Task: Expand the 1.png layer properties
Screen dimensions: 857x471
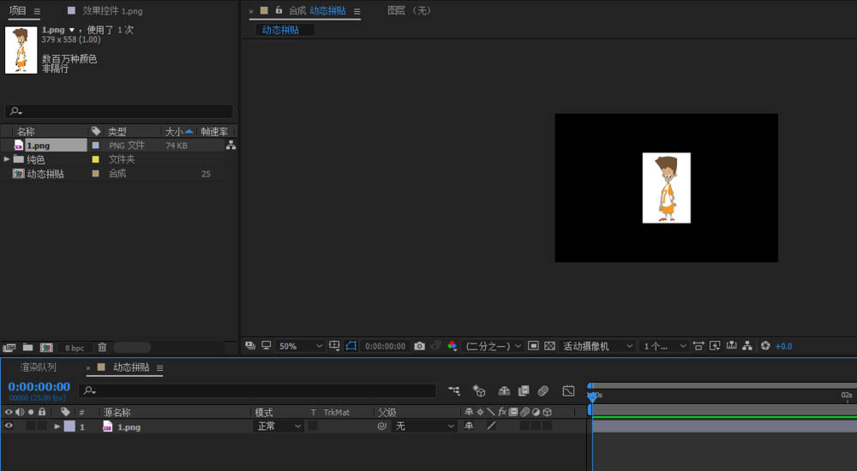Action: tap(57, 426)
